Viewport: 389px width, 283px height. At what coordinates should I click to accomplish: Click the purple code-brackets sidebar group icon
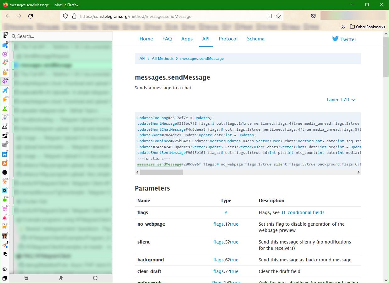(x=5, y=82)
